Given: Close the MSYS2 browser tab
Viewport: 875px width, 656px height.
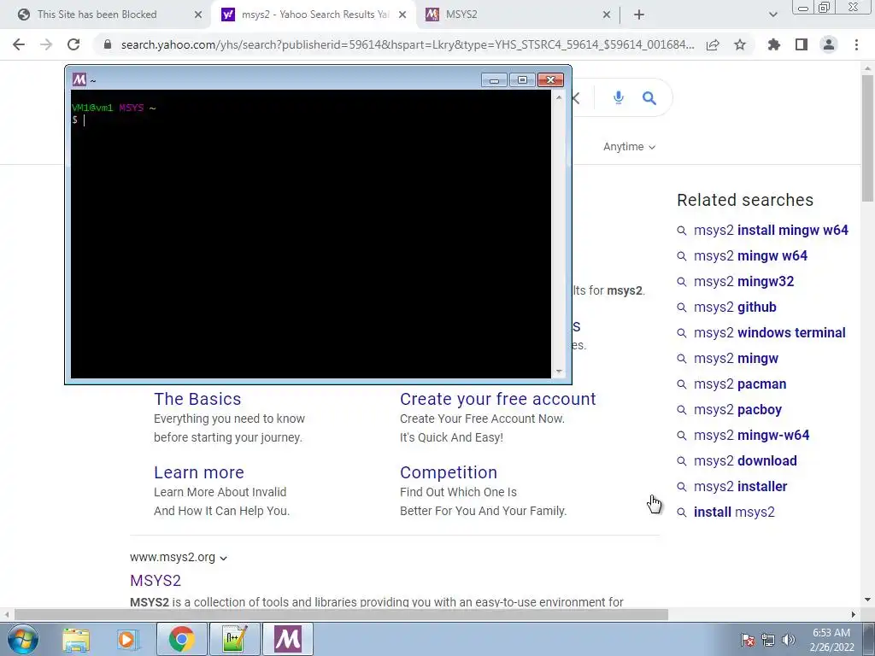Looking at the screenshot, I should pos(607,15).
